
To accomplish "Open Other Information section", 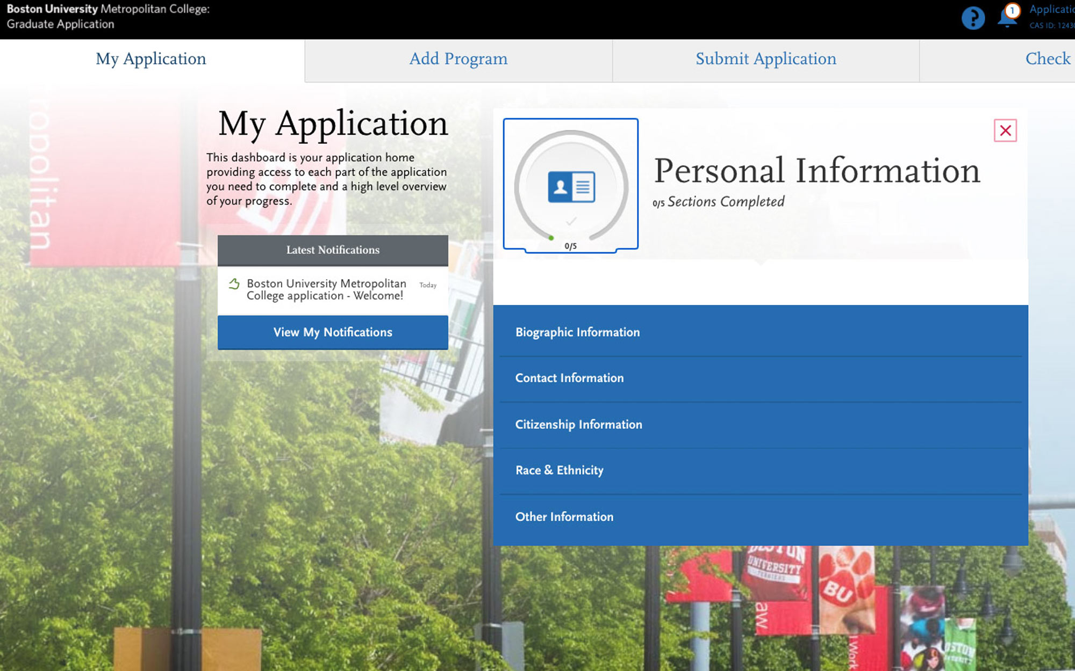I will [761, 517].
